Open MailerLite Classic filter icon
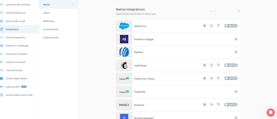Image resolution: width=277 pixels, height=119 pixels. click(211, 78)
